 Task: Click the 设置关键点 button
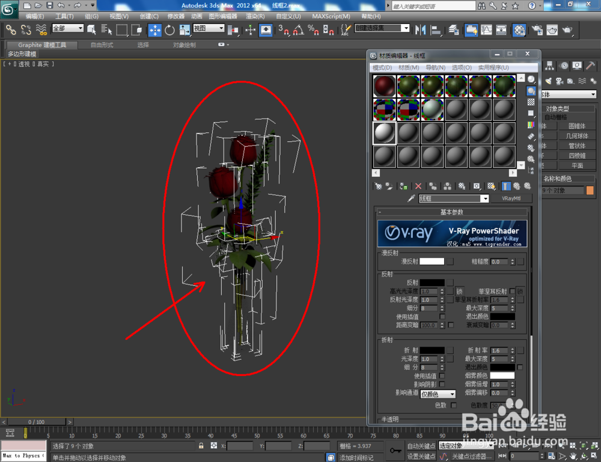(x=421, y=456)
